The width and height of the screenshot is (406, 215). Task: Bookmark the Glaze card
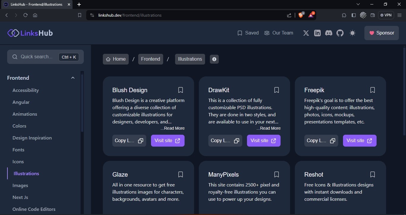coord(180,174)
